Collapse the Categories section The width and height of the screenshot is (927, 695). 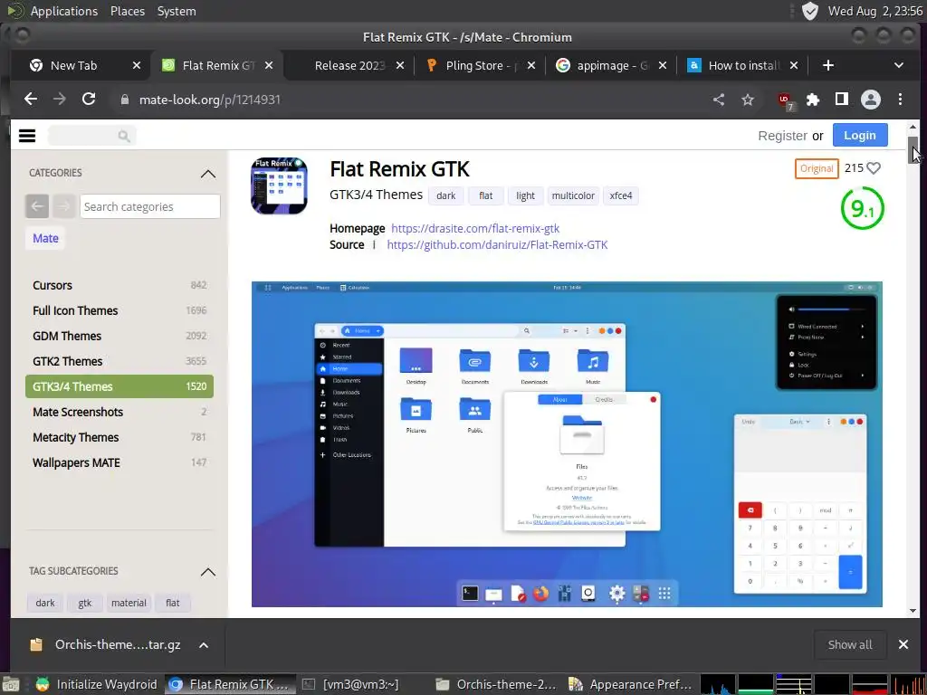[x=207, y=173]
